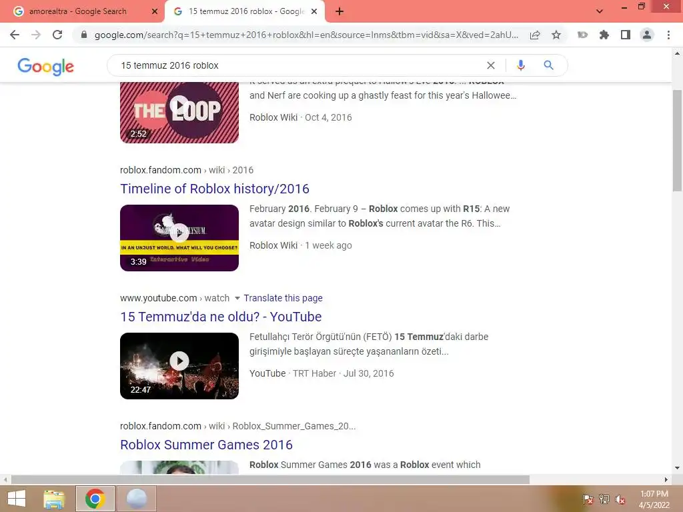Close the 15 temmuz 2016 roblox tab
The image size is (683, 512).
click(314, 11)
